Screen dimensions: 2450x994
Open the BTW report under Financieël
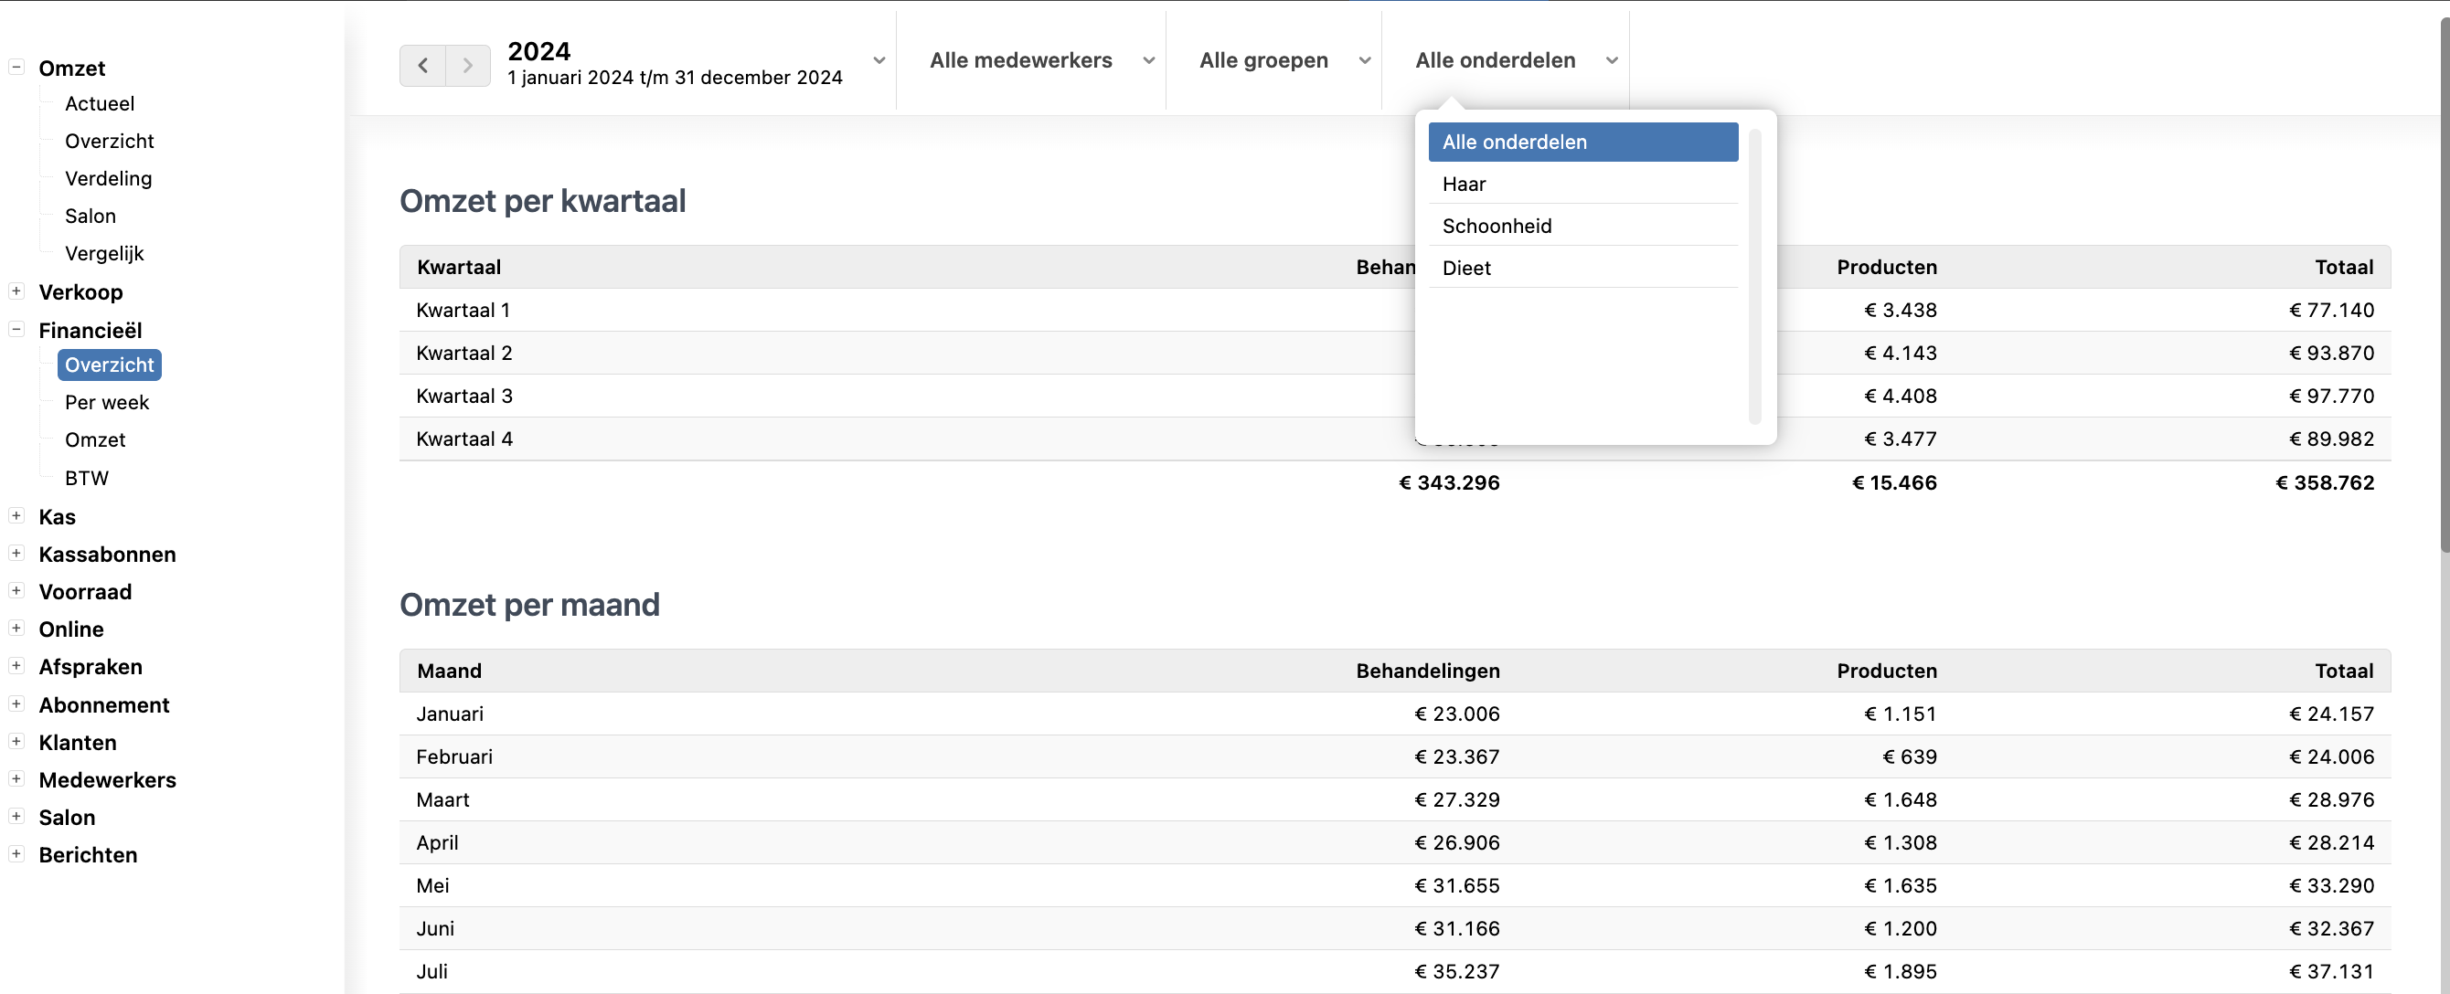(87, 478)
